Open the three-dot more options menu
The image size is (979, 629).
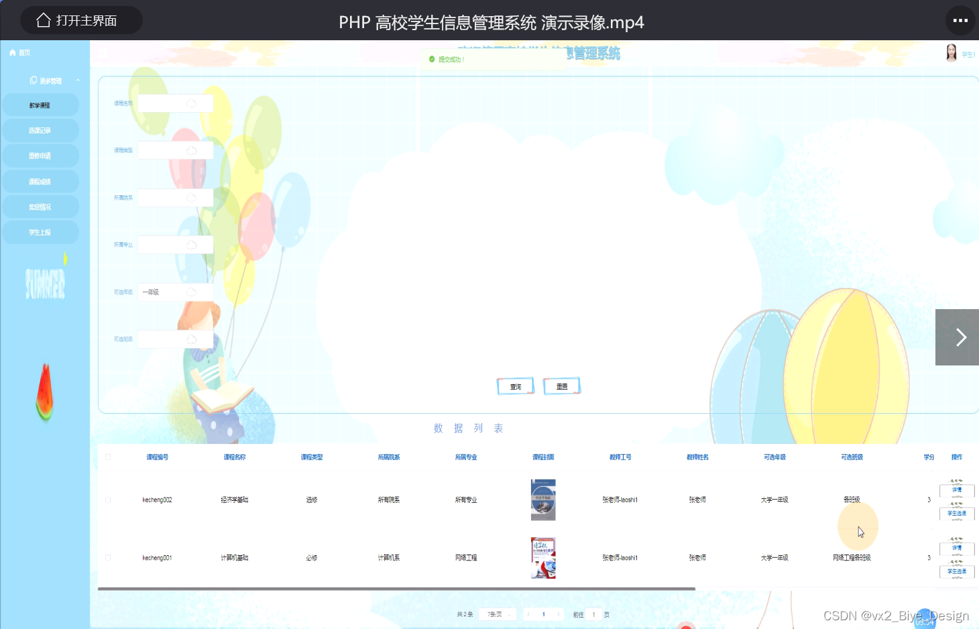point(960,20)
